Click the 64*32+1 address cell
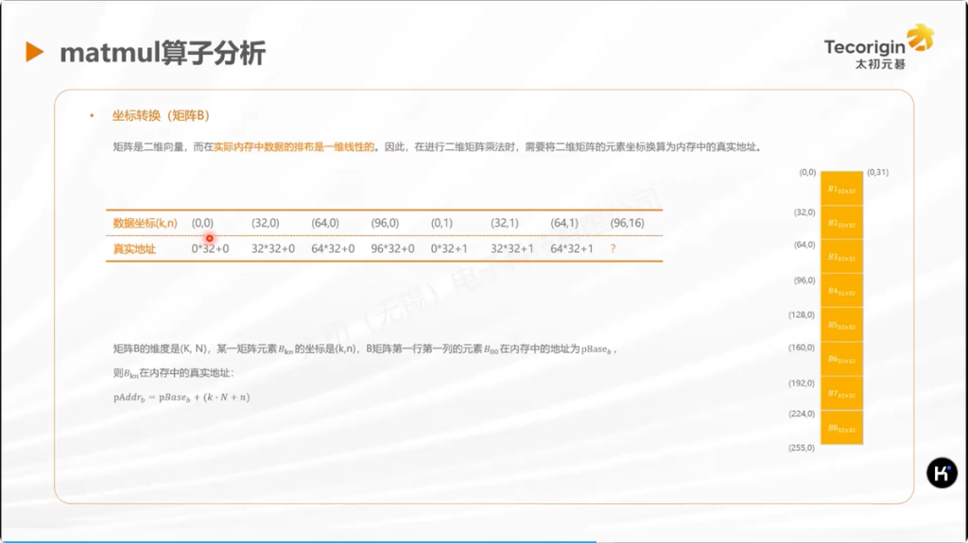Screen dimensions: 968x543 pyautogui.click(x=571, y=249)
